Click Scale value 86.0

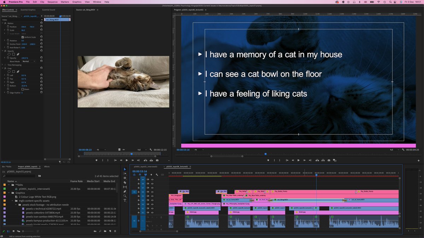(23, 30)
